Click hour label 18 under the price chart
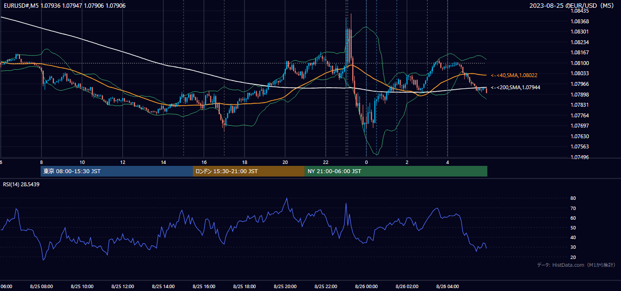621x291 pixels. tap(244, 162)
